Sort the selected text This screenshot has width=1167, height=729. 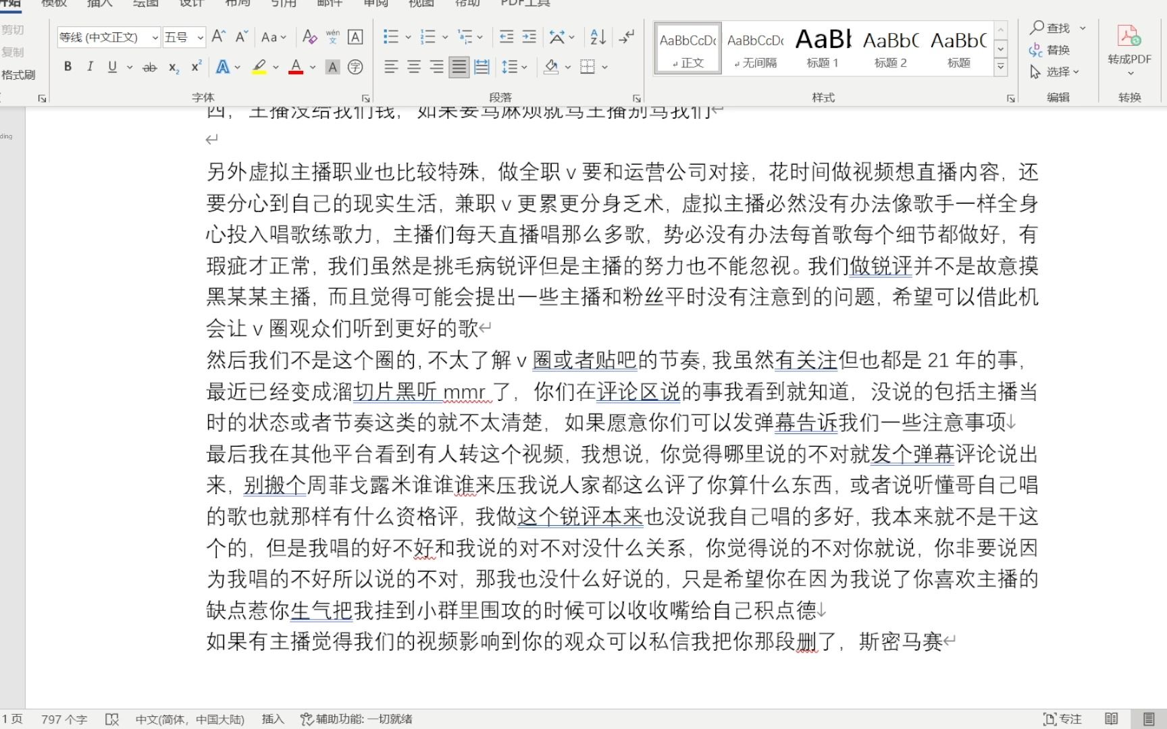pyautogui.click(x=598, y=36)
